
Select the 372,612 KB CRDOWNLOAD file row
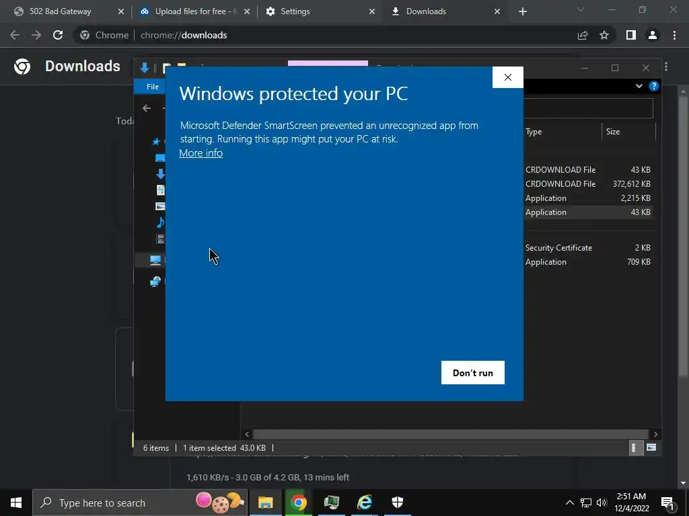588,184
